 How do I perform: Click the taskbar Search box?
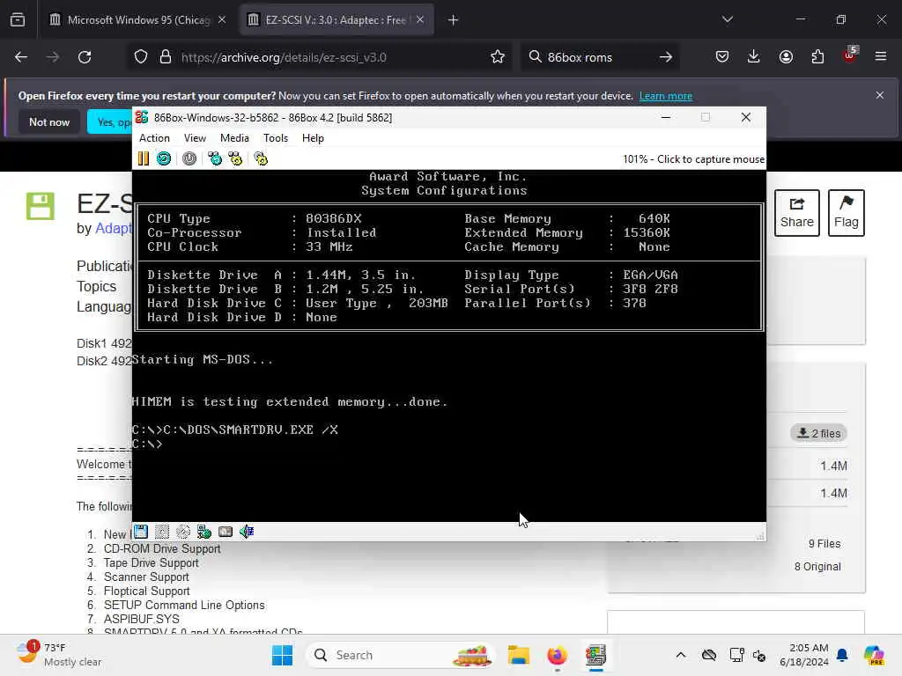coord(401,655)
